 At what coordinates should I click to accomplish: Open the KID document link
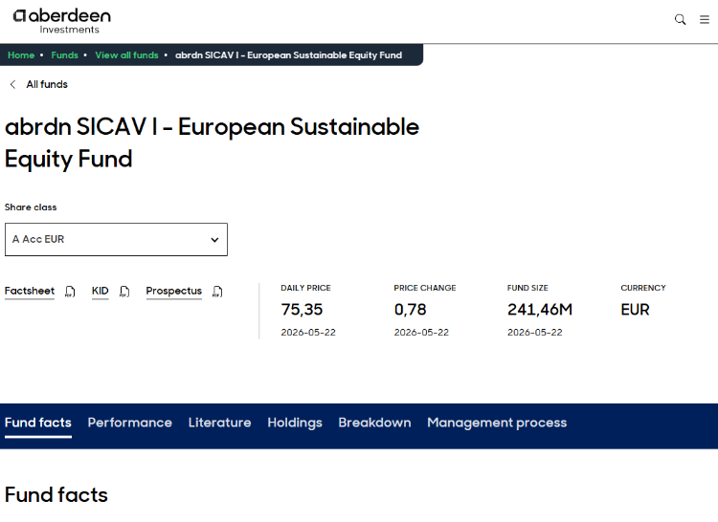coord(100,292)
